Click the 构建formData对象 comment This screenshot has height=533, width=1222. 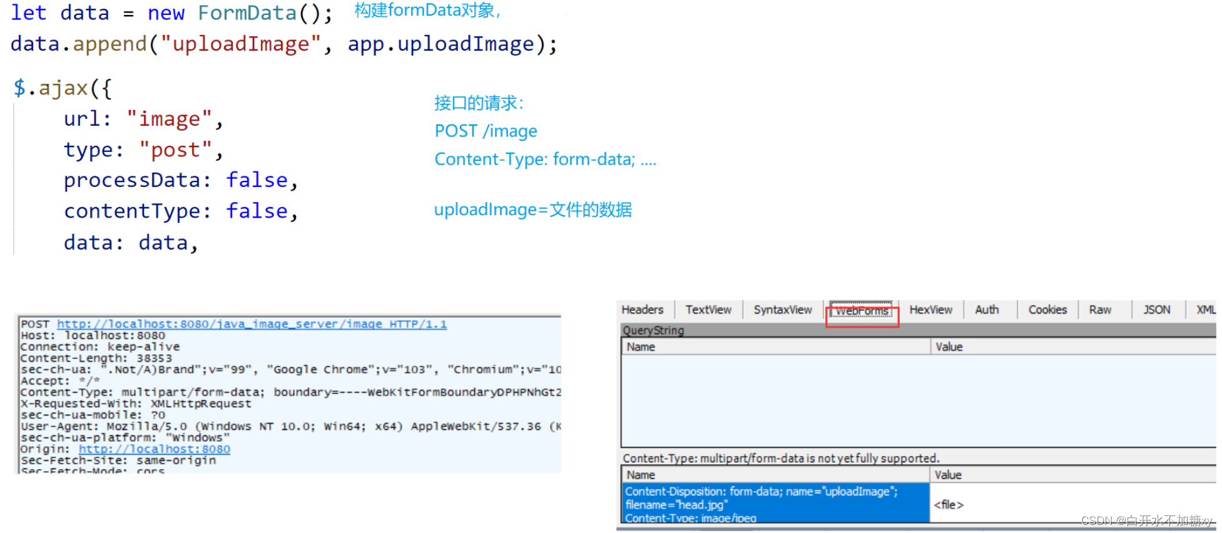pos(428,10)
